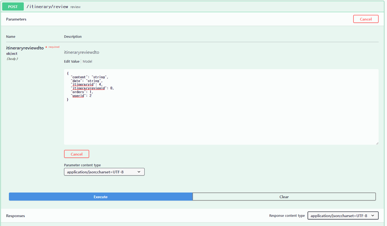Click the body label under itineraryreviewdto

tap(12, 59)
